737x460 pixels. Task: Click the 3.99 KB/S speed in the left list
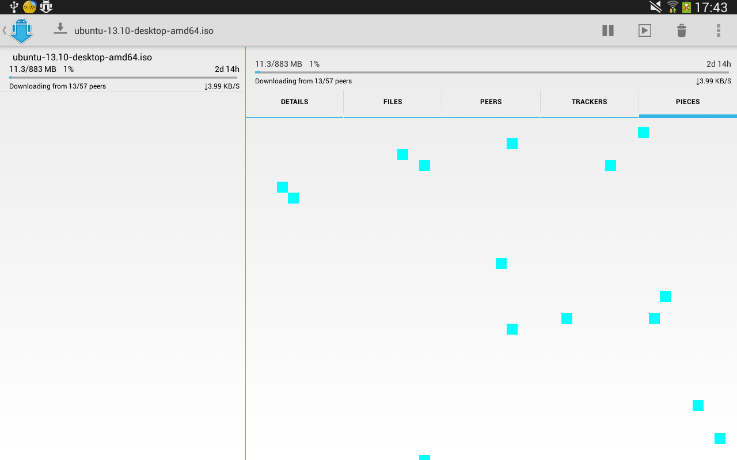coord(222,86)
